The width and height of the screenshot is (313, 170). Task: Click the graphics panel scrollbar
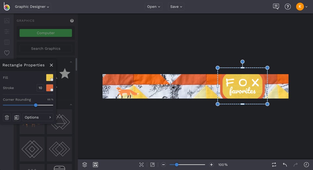click(76, 64)
